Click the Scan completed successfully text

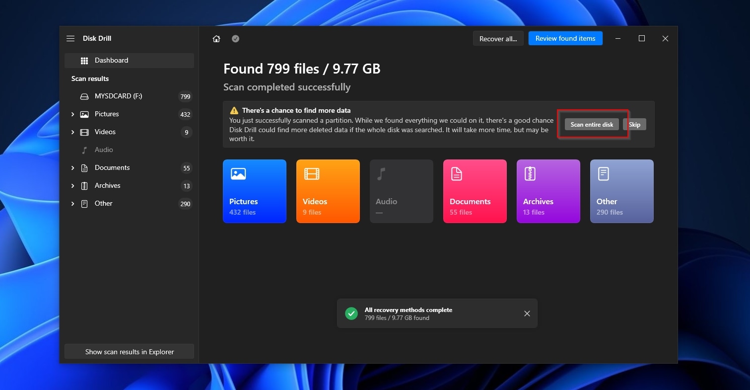pos(287,87)
